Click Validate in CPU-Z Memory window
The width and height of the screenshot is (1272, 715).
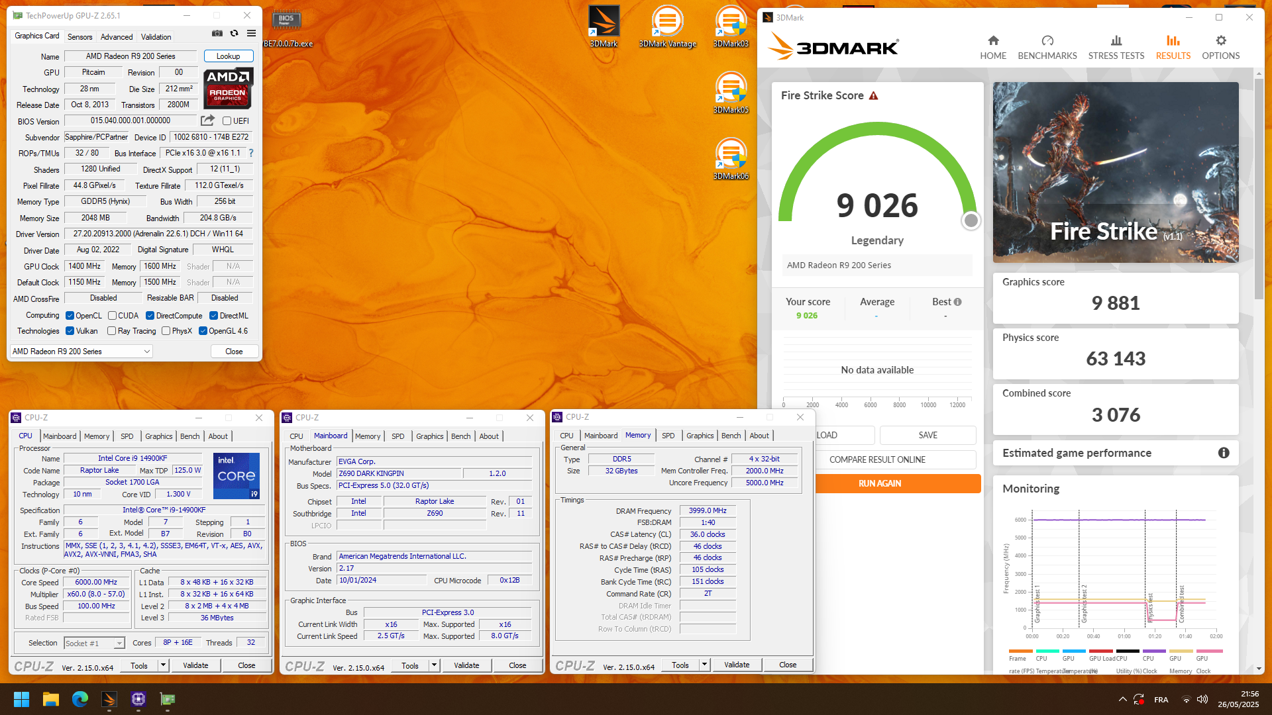(737, 665)
